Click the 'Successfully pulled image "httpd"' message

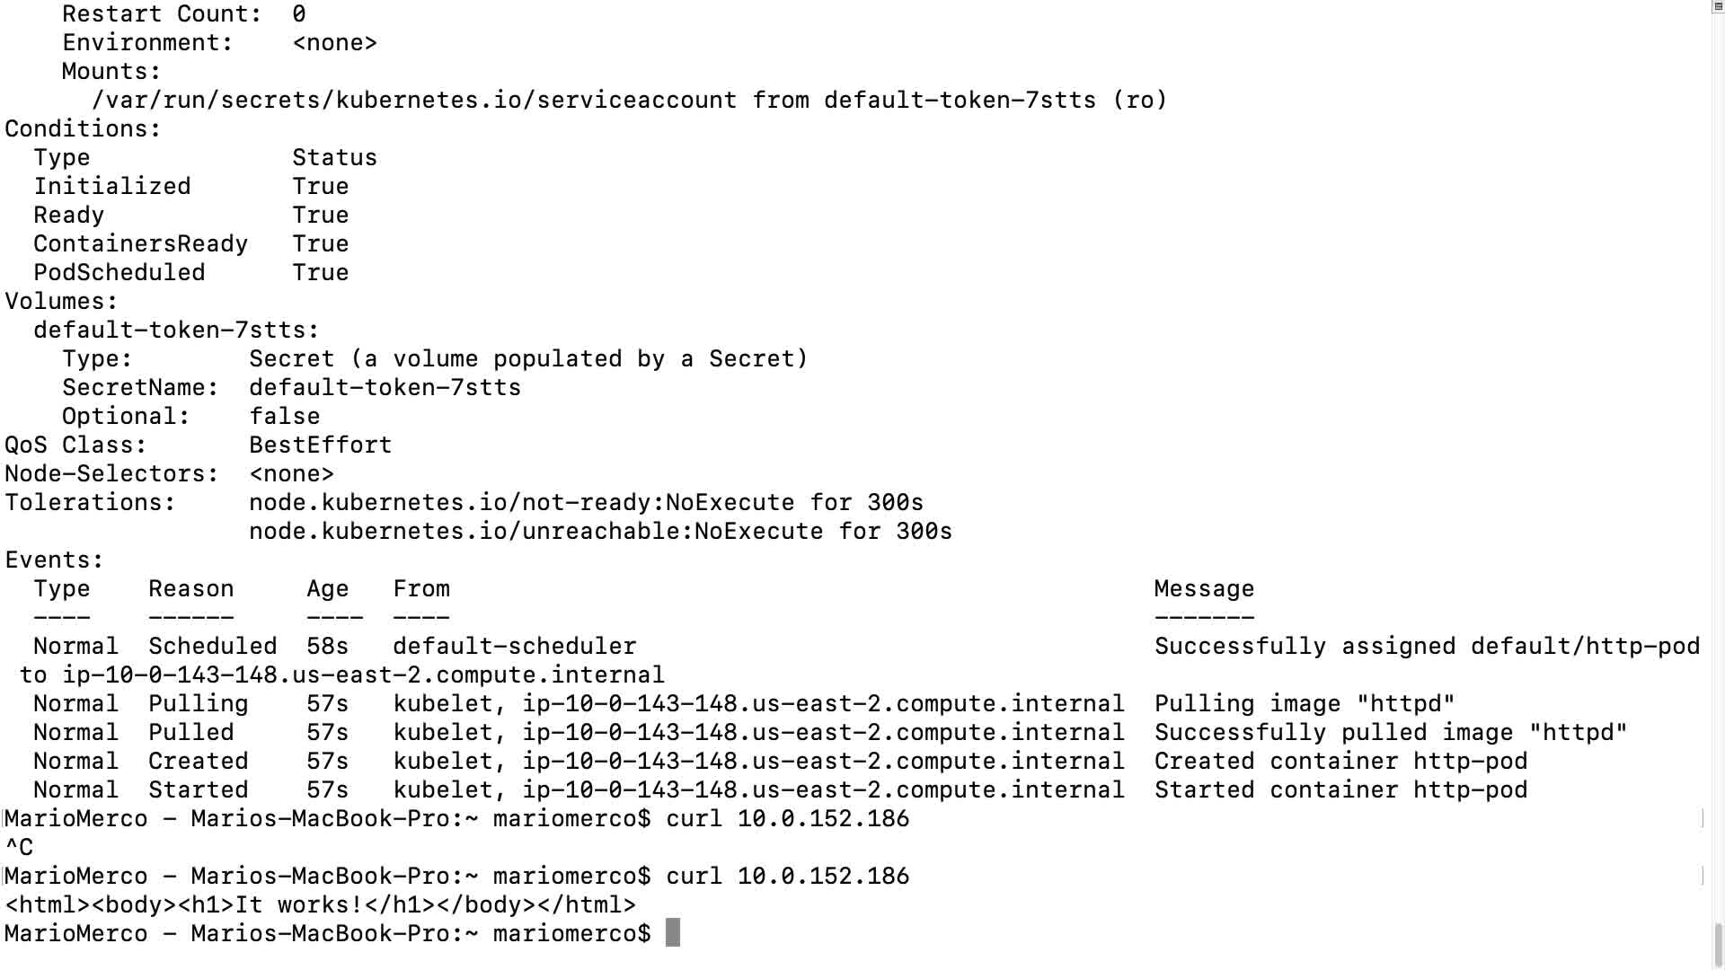(1390, 732)
